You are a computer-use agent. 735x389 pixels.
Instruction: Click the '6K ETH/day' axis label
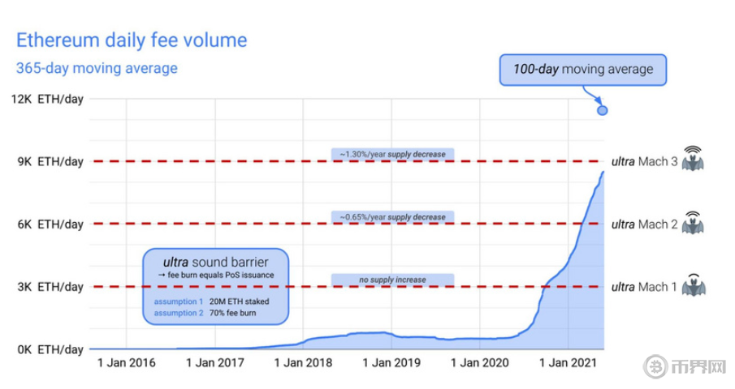(50, 224)
